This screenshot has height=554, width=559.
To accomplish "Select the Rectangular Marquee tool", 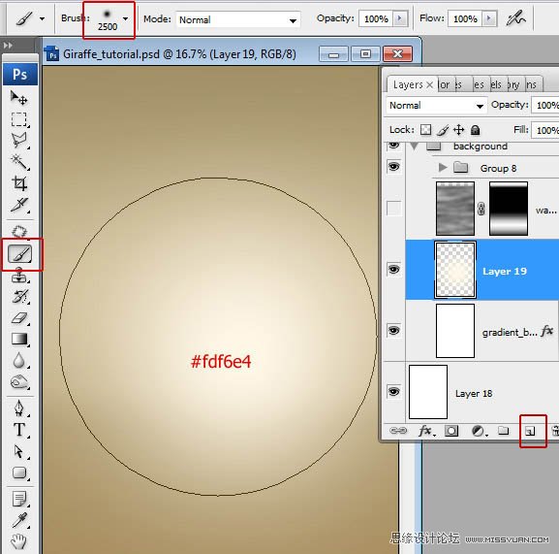I will tap(19, 119).
